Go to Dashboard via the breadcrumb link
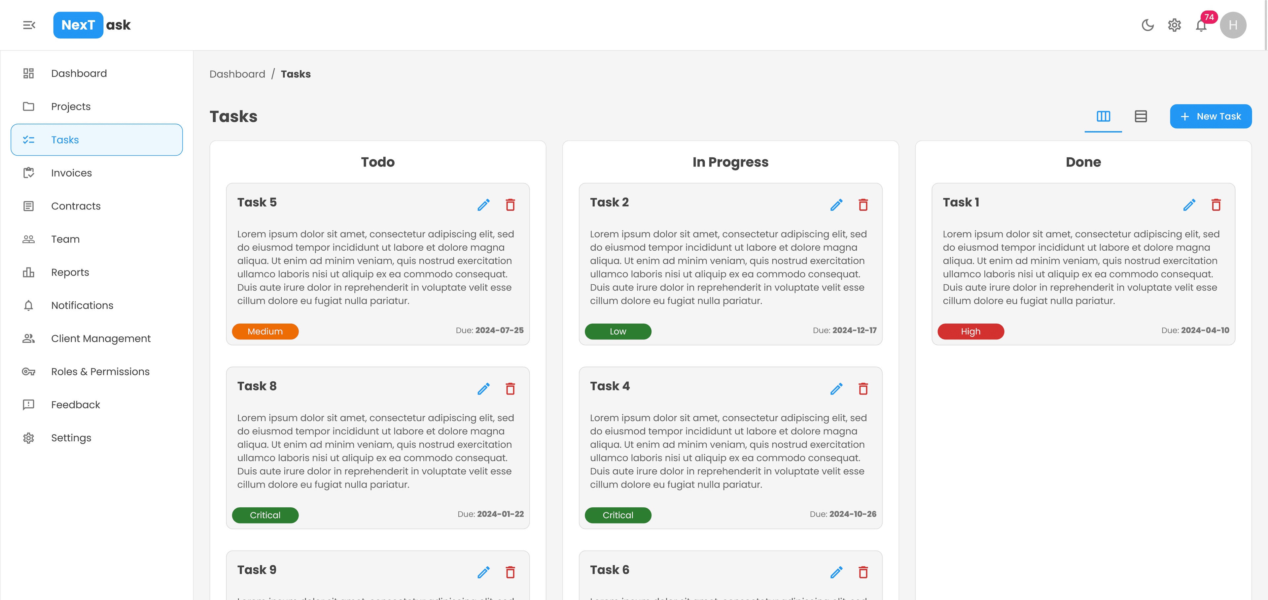 click(237, 74)
